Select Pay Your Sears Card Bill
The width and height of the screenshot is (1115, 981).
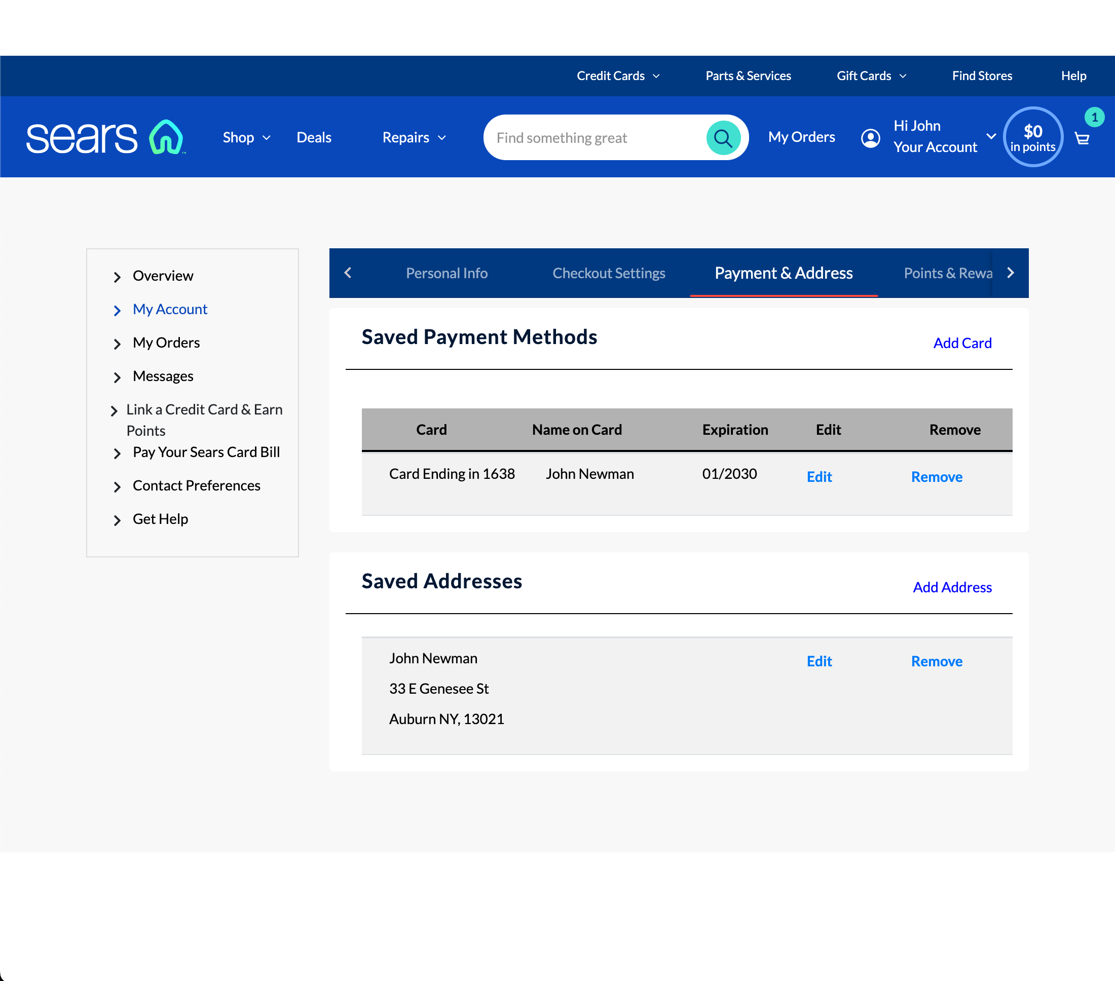[x=206, y=452]
